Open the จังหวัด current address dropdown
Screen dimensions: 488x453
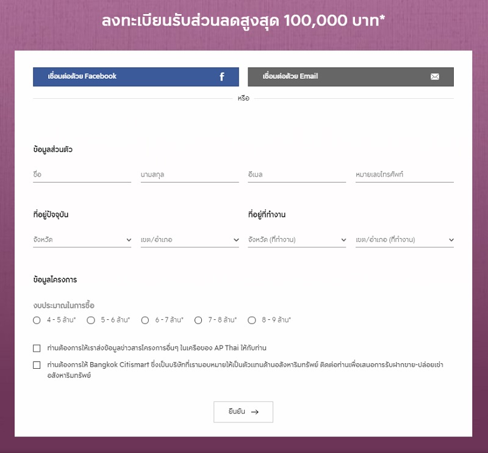tap(82, 240)
